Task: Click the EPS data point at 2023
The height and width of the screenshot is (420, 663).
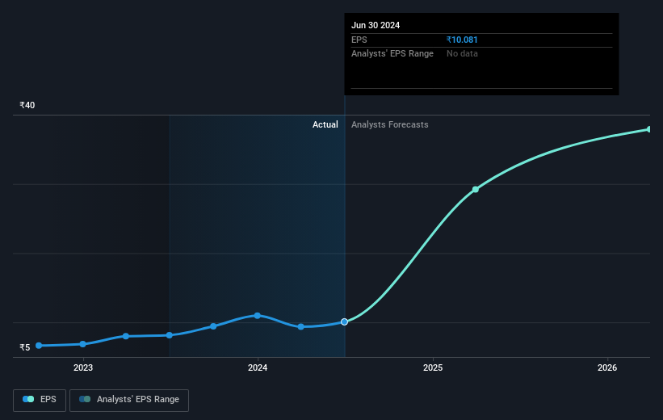Action: 83,344
